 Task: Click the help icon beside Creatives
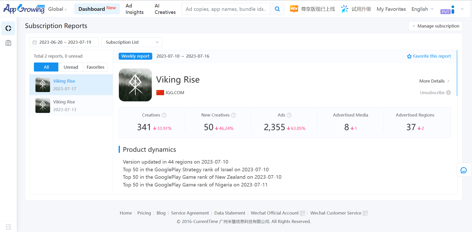[164, 115]
